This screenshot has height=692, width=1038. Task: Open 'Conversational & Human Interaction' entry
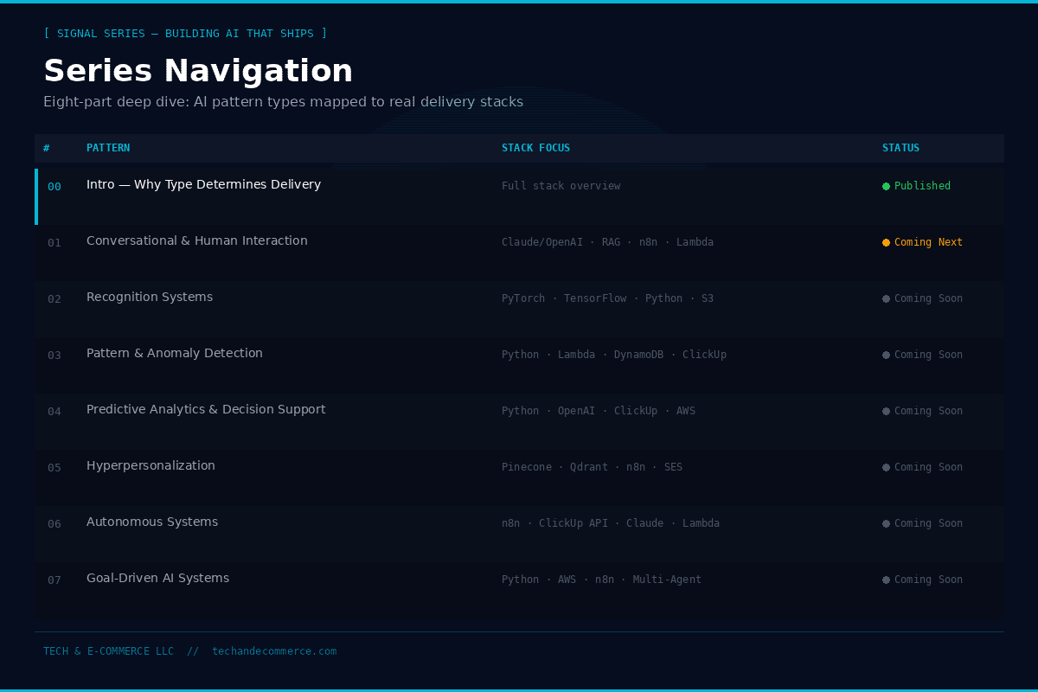coord(197,240)
